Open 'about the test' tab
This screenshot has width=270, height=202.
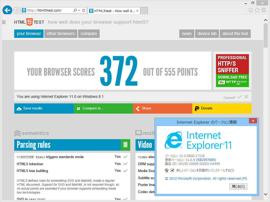coord(235,34)
